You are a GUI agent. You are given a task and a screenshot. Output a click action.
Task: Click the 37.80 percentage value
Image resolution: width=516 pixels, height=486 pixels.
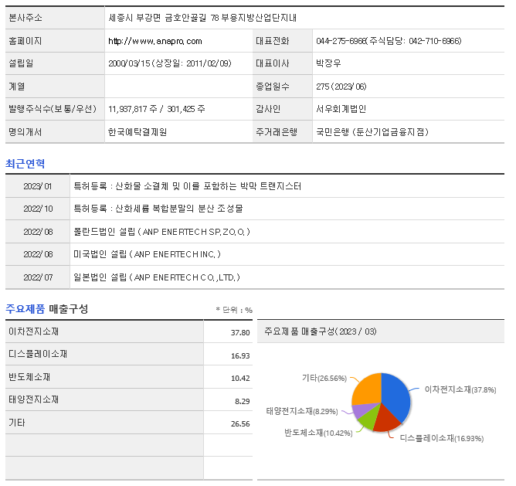(240, 332)
